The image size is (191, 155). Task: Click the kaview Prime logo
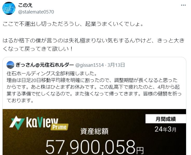tap(39, 123)
